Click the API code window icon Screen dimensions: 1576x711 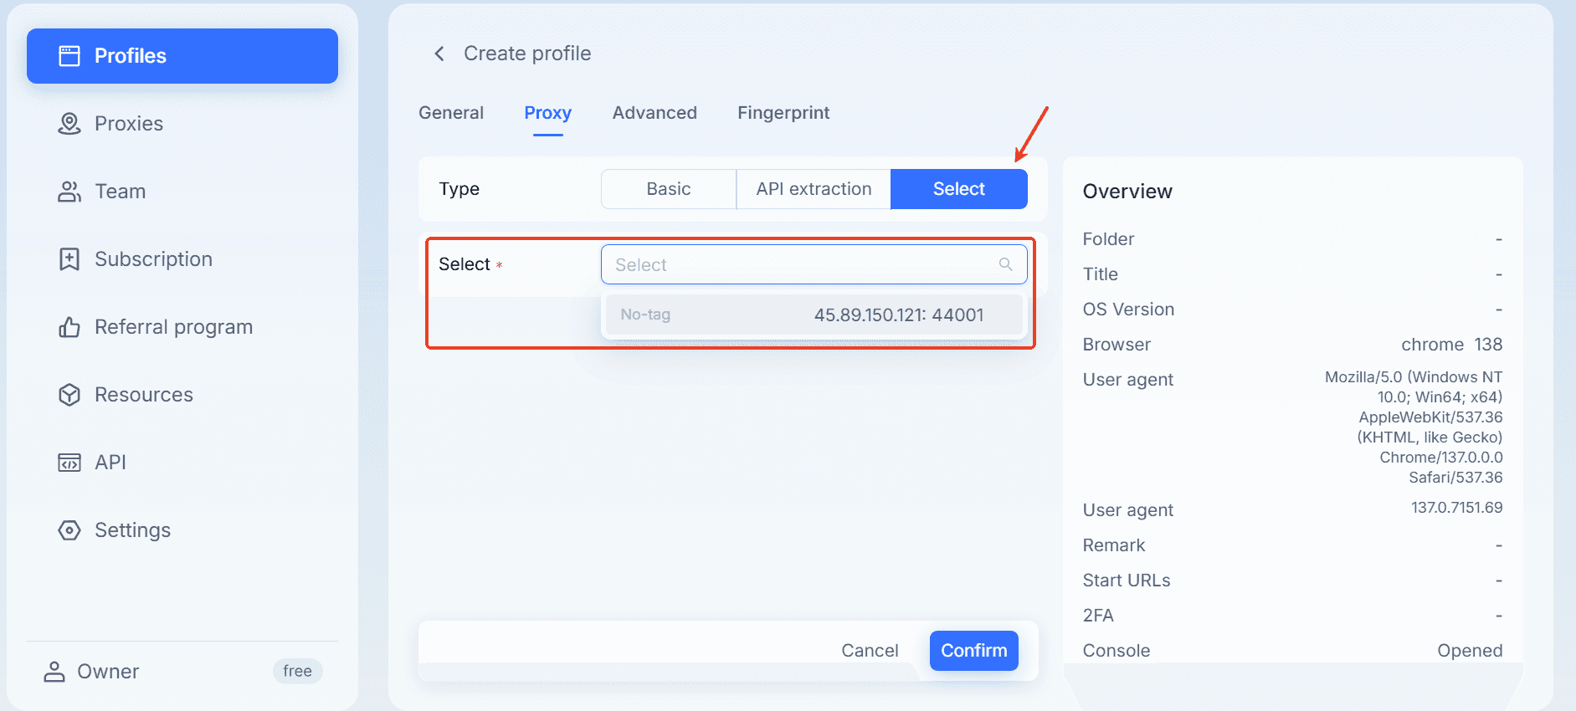click(69, 463)
